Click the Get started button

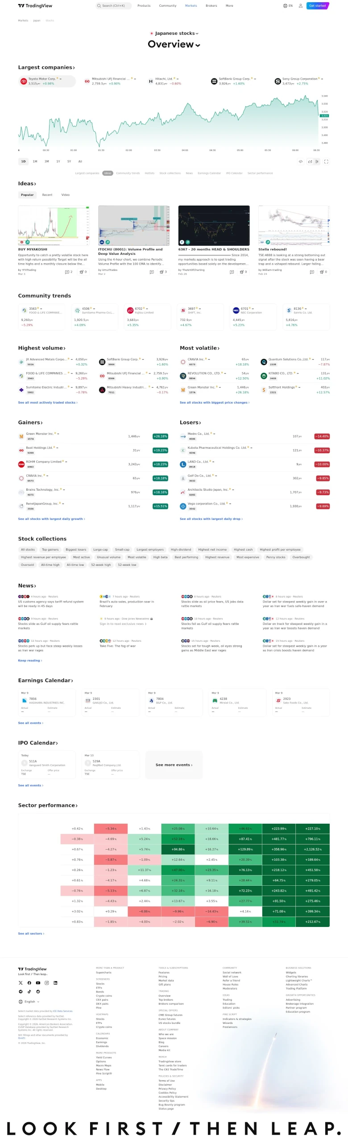318,6
